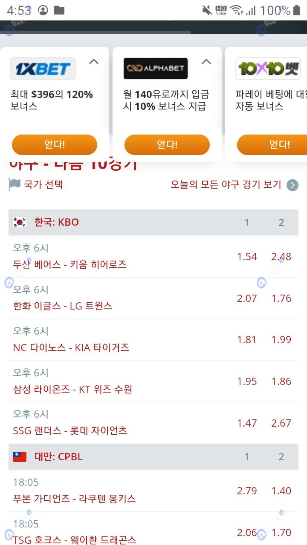Select odds 2.67 for 롯데 자이언츠

[281, 423]
